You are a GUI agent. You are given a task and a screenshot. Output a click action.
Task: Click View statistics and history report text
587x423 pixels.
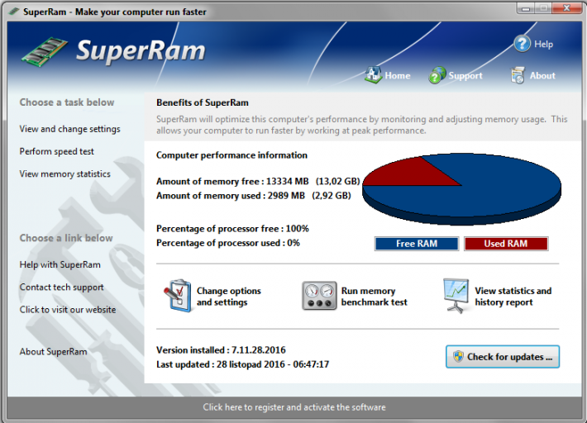coord(513,297)
